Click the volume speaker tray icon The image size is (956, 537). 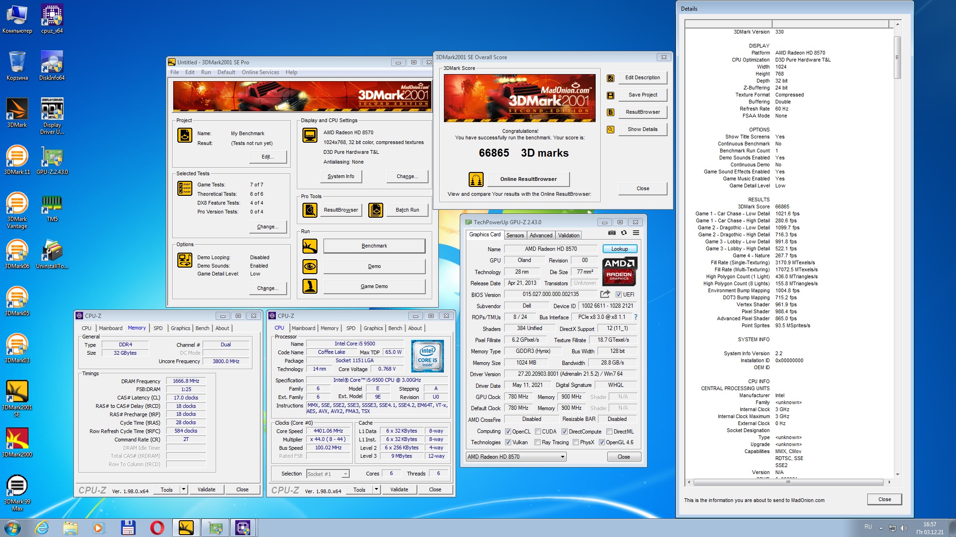[904, 528]
